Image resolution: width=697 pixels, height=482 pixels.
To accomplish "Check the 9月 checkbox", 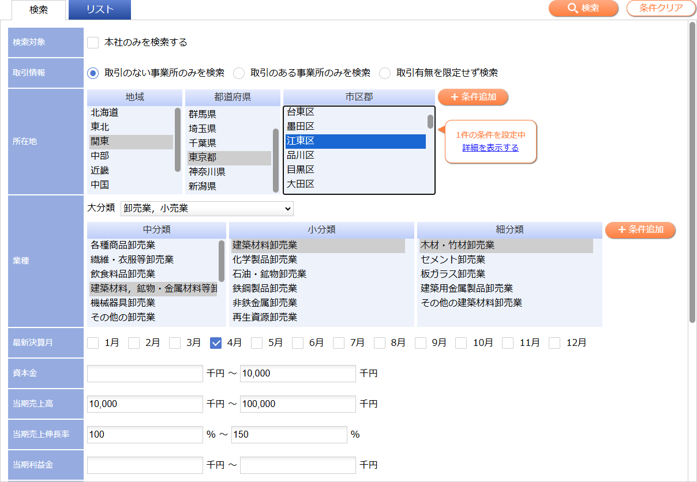I will click(421, 343).
